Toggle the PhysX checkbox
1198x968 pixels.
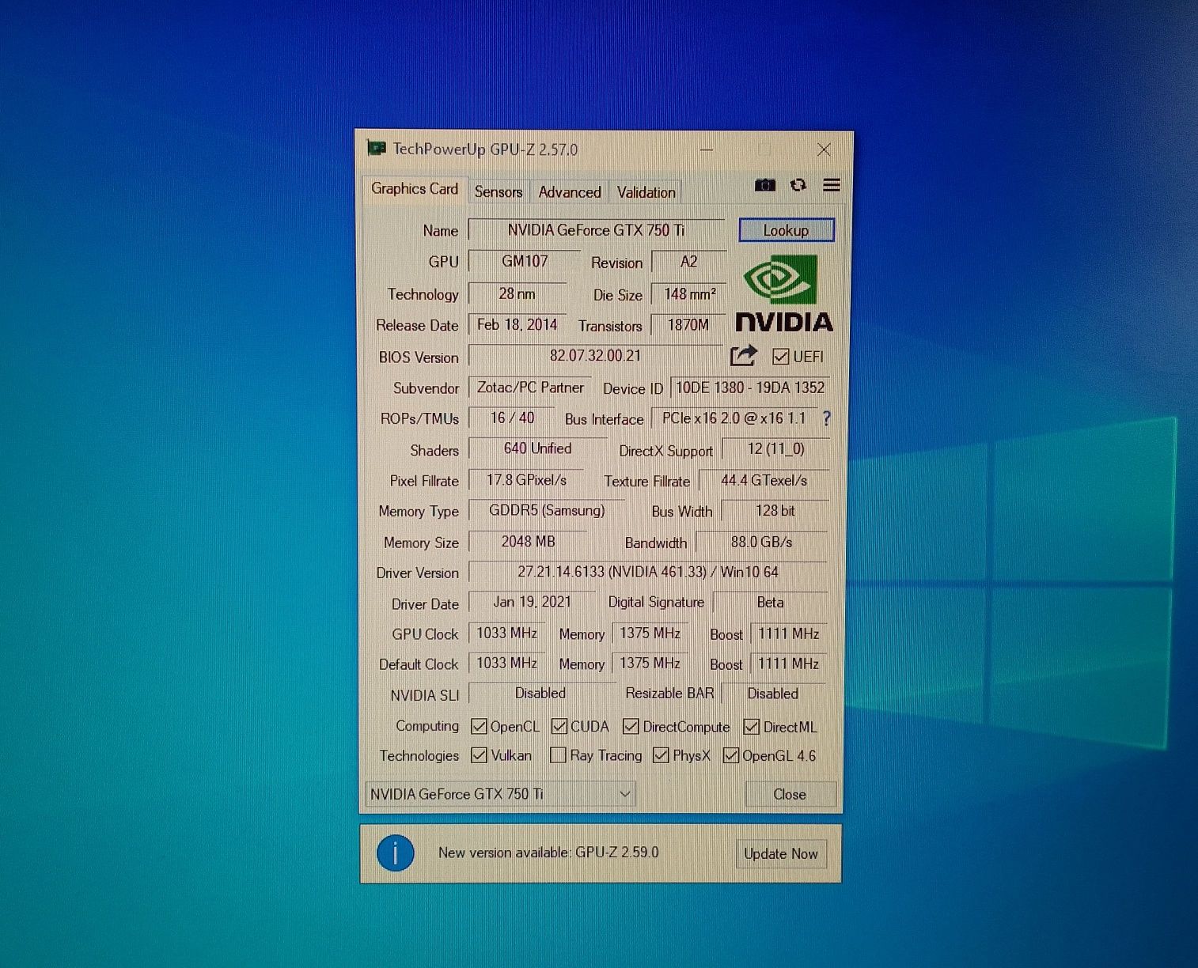[x=661, y=755]
